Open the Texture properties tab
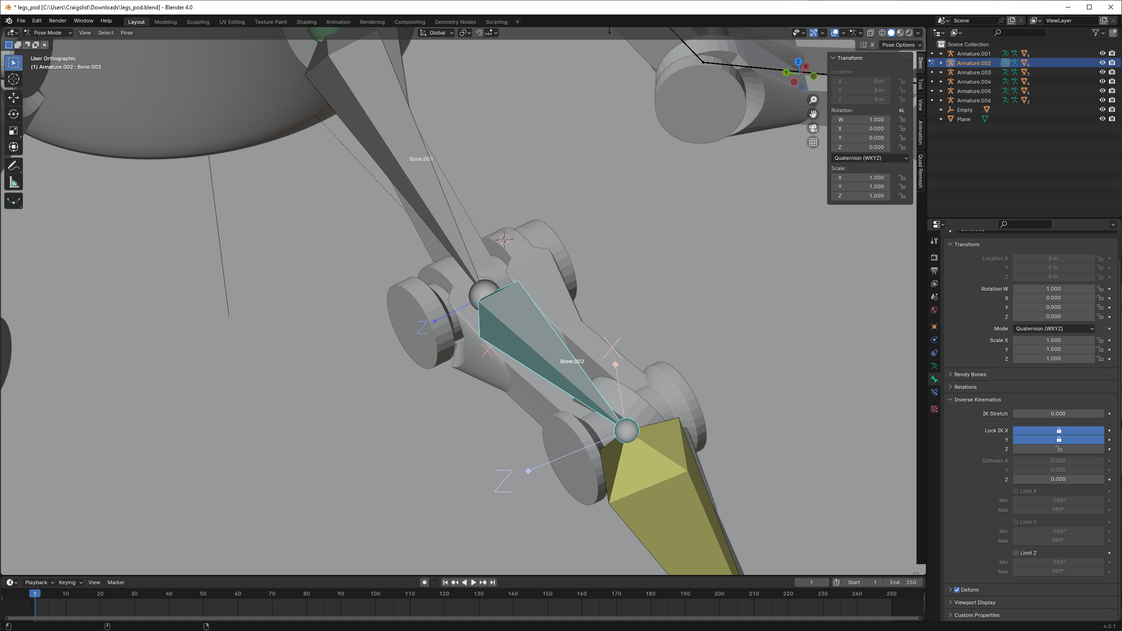The image size is (1122, 631). point(934,409)
